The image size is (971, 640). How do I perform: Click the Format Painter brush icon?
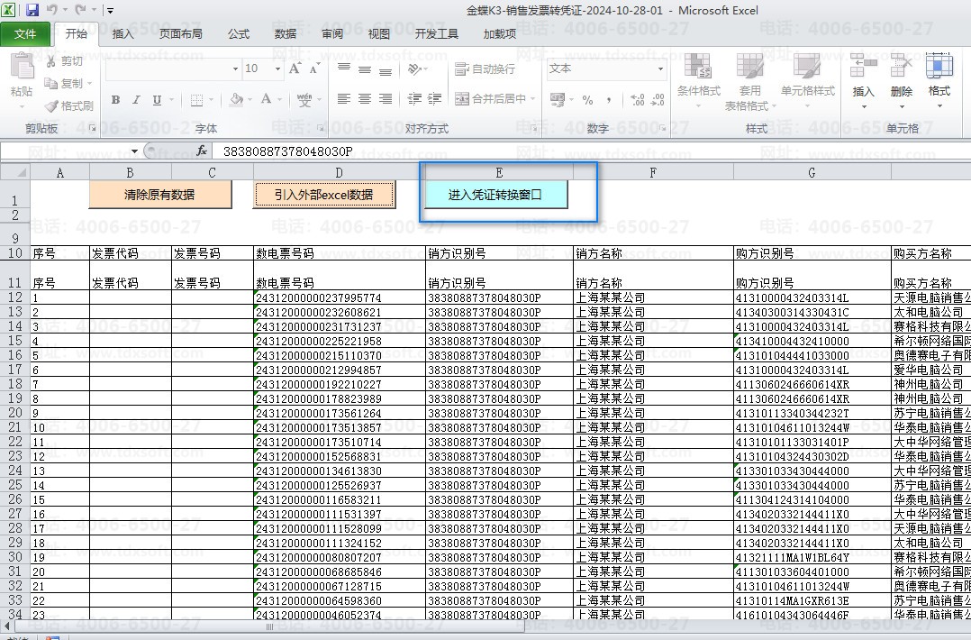52,106
